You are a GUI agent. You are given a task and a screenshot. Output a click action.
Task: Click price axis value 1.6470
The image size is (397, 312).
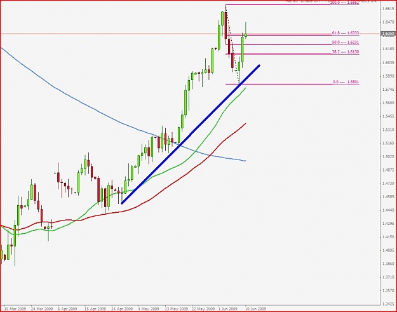pos(388,22)
